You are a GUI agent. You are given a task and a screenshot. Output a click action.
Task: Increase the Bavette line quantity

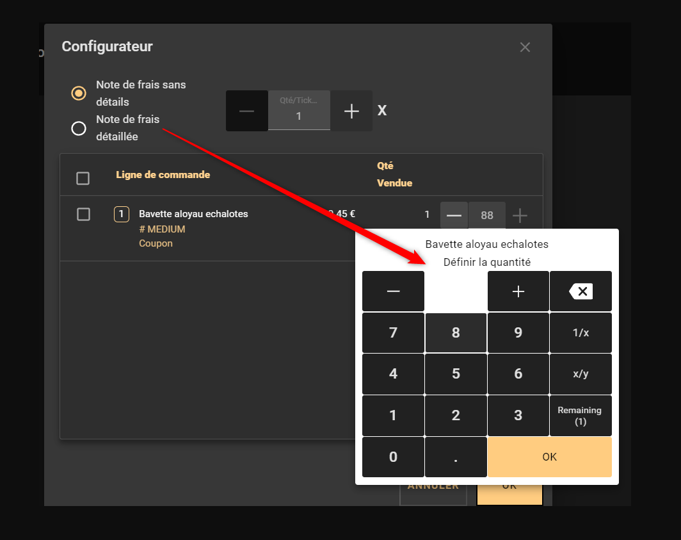tap(520, 215)
